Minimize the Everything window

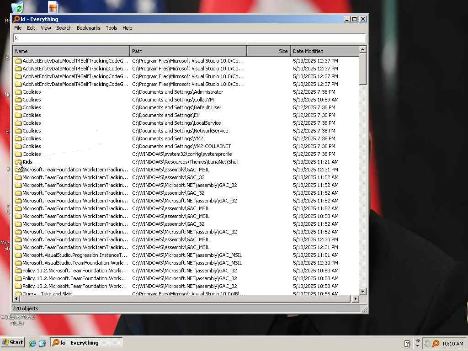pyautogui.click(x=346, y=19)
